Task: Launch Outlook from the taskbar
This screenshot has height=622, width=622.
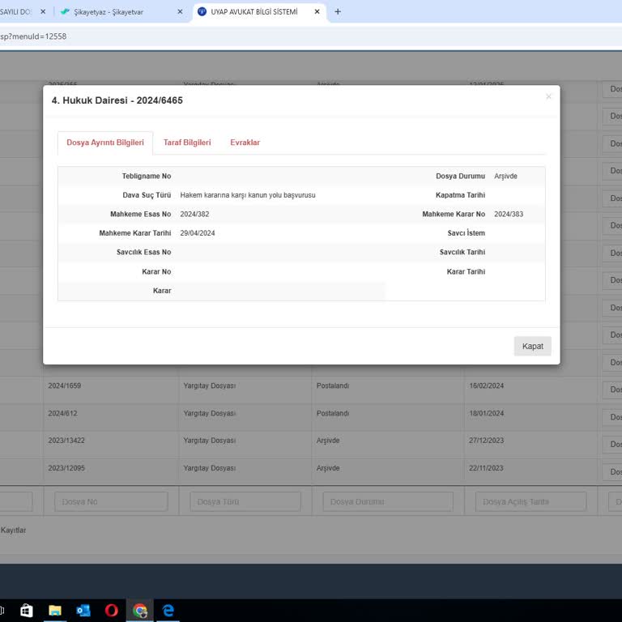Action: tap(83, 610)
